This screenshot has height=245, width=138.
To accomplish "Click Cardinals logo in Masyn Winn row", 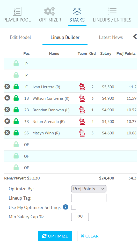I will pos(82,133).
